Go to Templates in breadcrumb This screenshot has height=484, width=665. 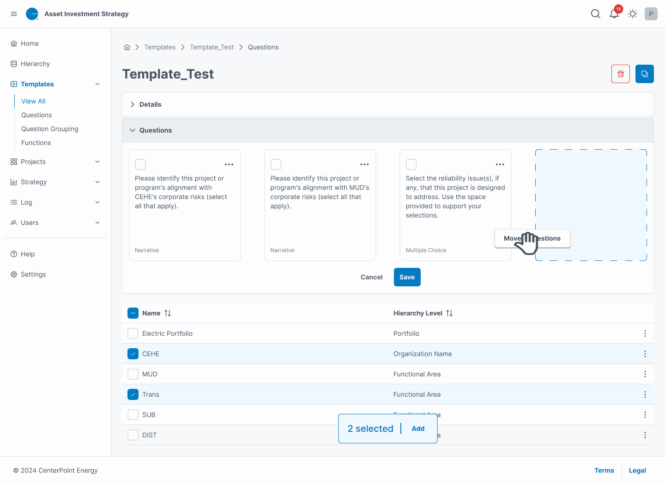(160, 47)
